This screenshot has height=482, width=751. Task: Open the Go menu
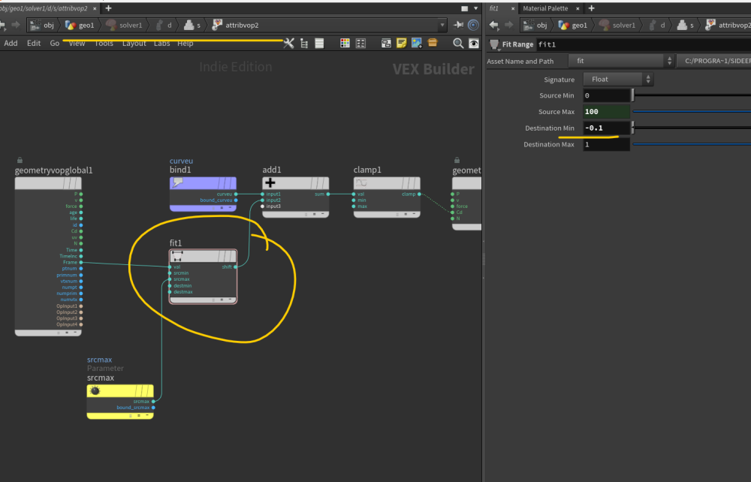coord(55,43)
